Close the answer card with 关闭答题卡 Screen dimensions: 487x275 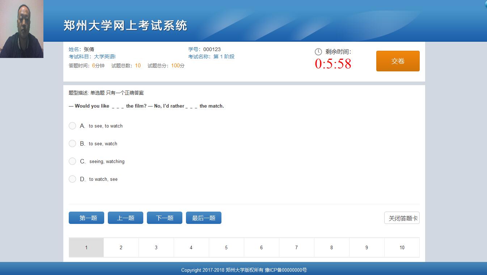click(402, 218)
